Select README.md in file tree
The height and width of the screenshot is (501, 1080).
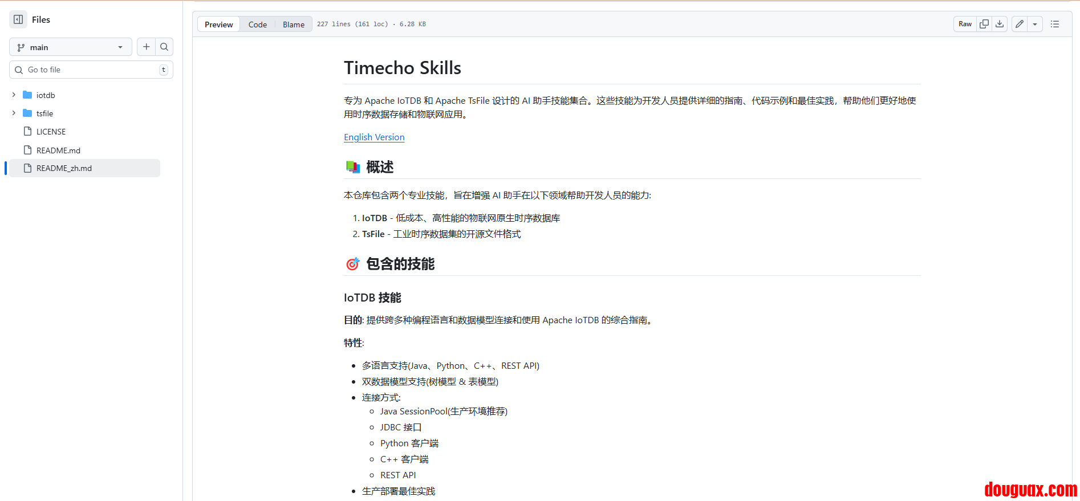[x=58, y=150]
